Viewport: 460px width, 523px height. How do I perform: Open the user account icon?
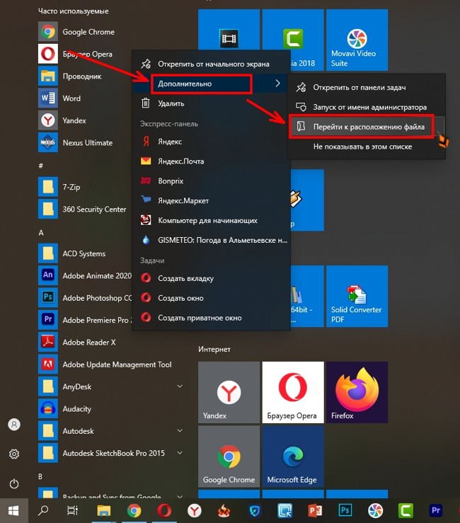14,425
